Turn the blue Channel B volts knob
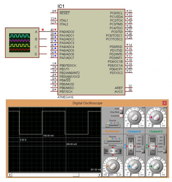172x182 pixels. point(134,166)
